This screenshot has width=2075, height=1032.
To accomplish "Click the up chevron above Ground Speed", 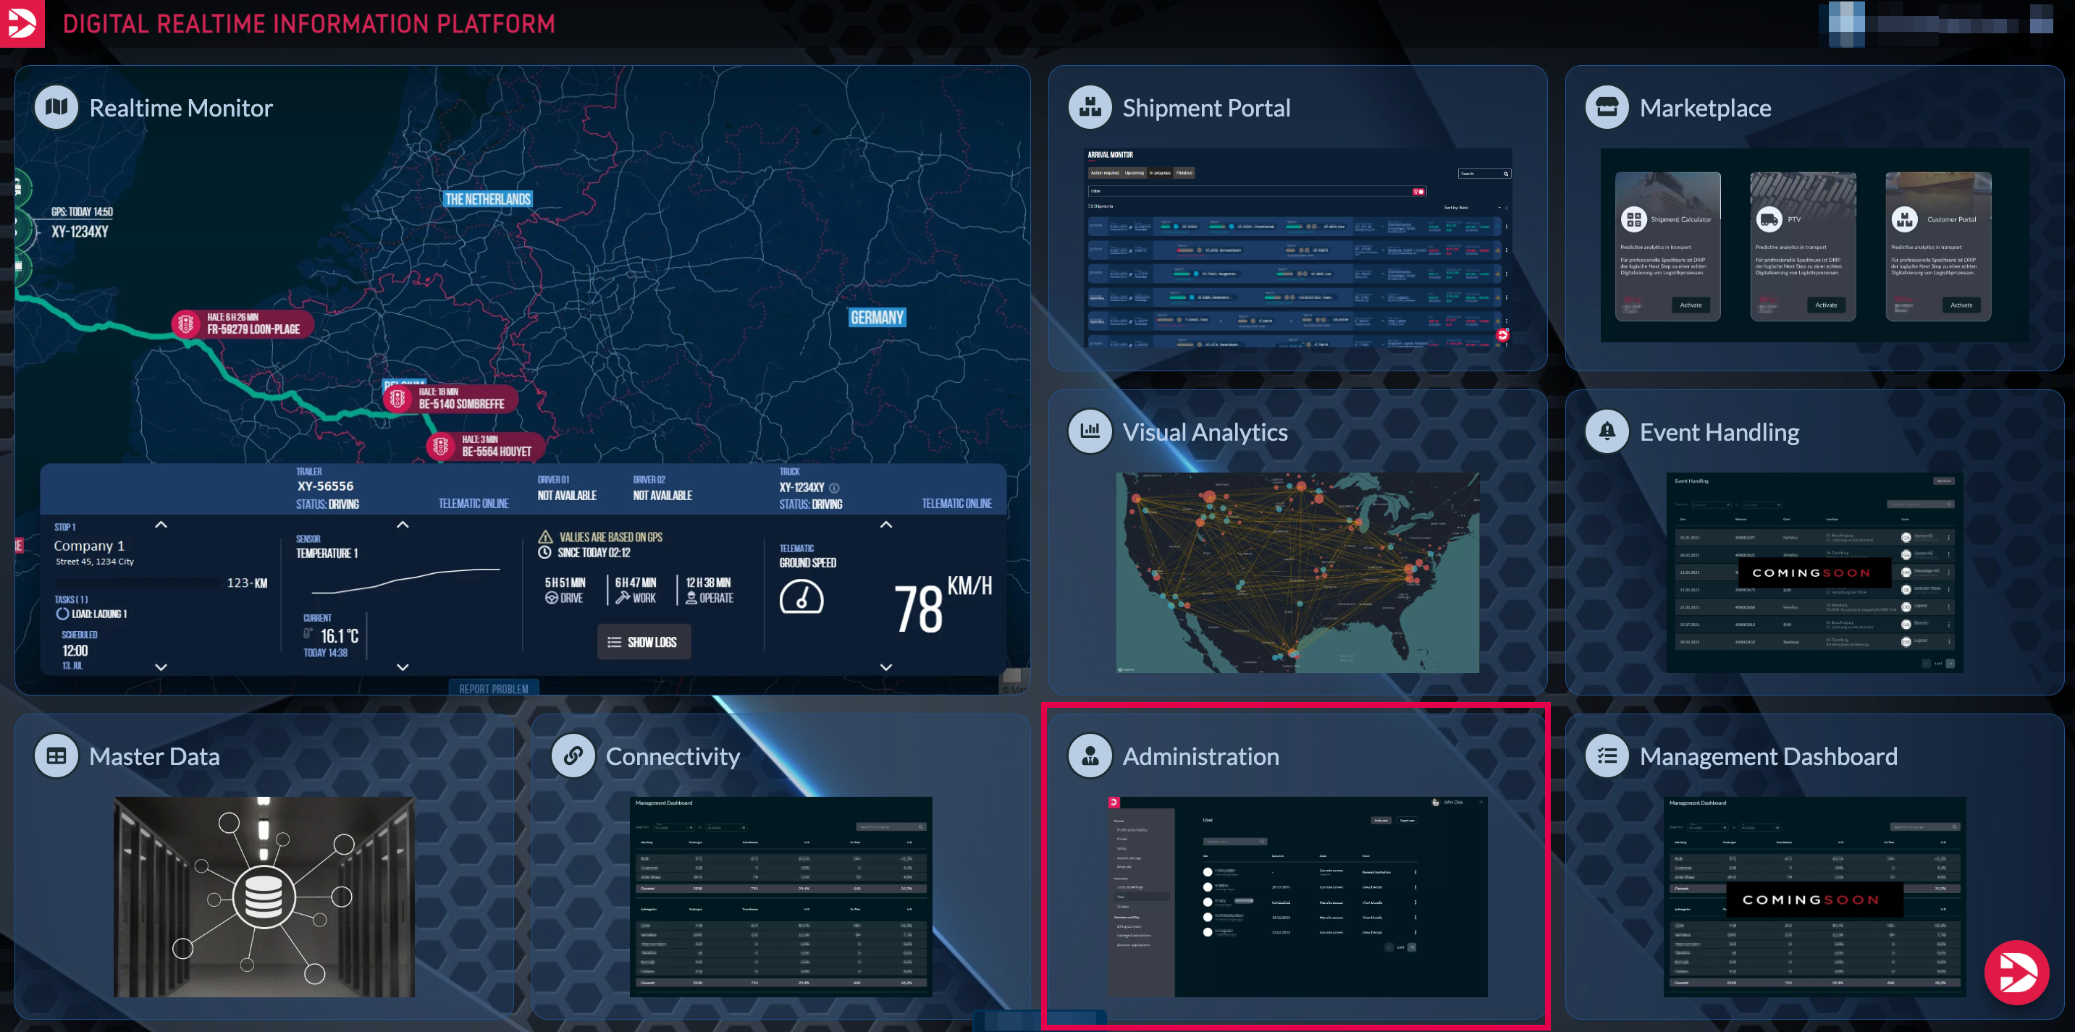I will (x=886, y=525).
